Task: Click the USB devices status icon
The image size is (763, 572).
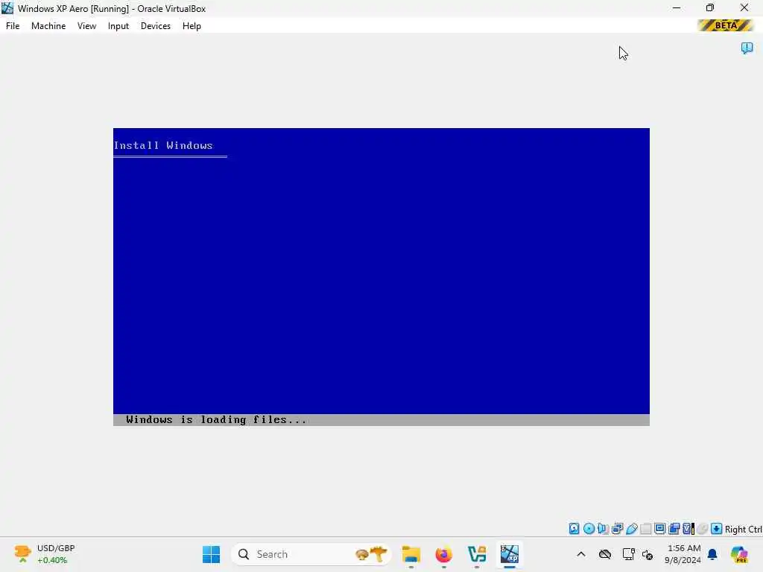Action: pyautogui.click(x=632, y=529)
